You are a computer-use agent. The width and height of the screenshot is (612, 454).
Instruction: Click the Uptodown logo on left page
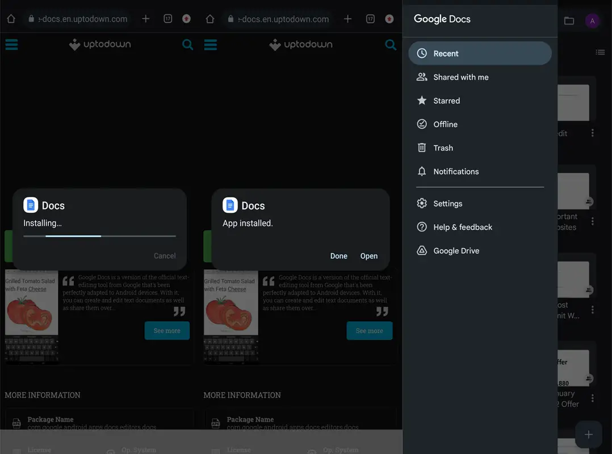(x=100, y=44)
